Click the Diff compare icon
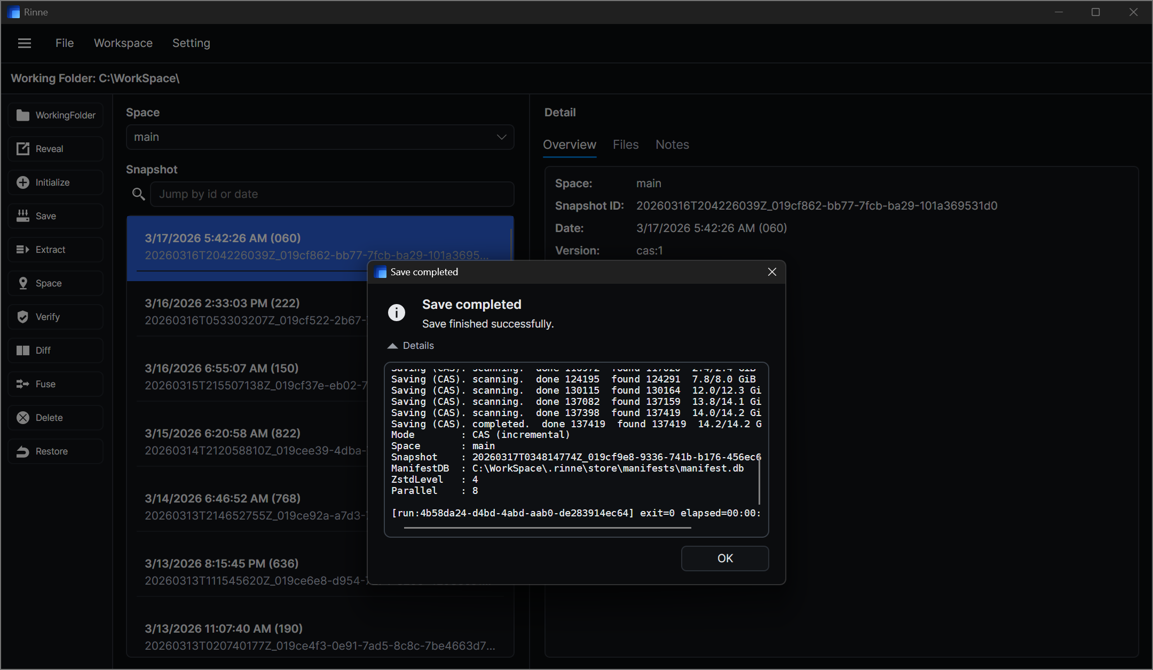The height and width of the screenshot is (670, 1153). [23, 350]
